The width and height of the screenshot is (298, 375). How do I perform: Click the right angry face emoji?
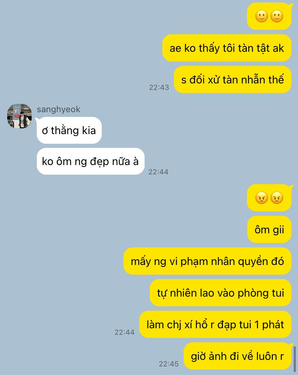[277, 198]
